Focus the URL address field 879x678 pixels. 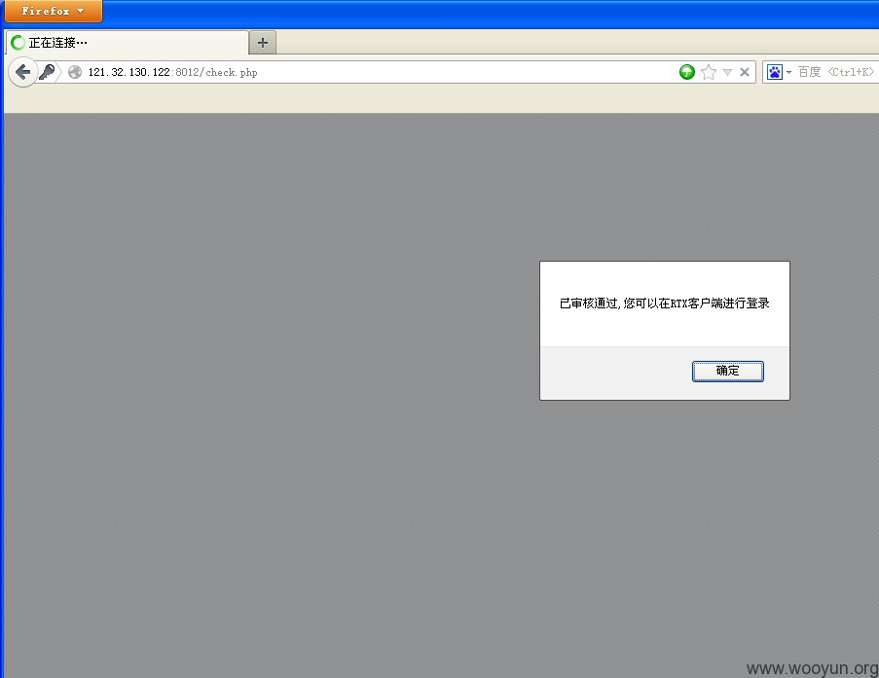pos(382,72)
